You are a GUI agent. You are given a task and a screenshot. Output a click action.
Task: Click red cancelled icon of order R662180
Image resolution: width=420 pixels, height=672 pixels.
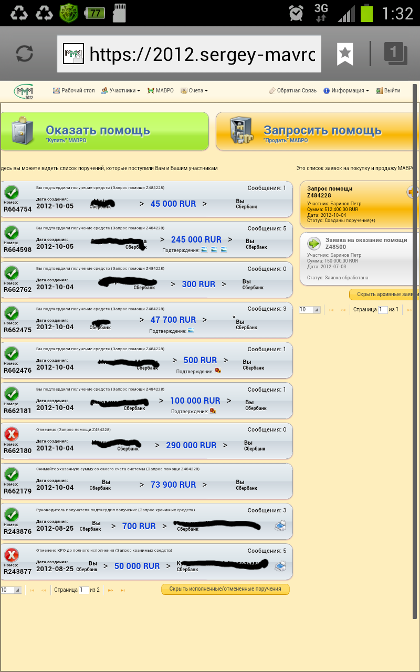pos(12,434)
